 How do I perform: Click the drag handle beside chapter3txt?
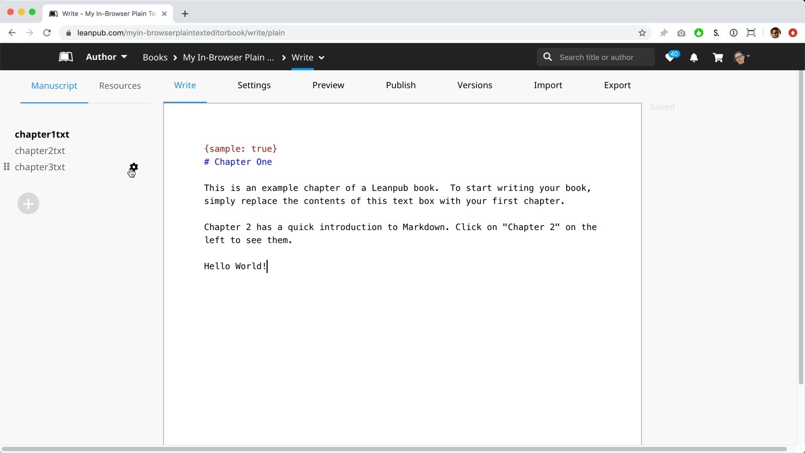pos(7,167)
